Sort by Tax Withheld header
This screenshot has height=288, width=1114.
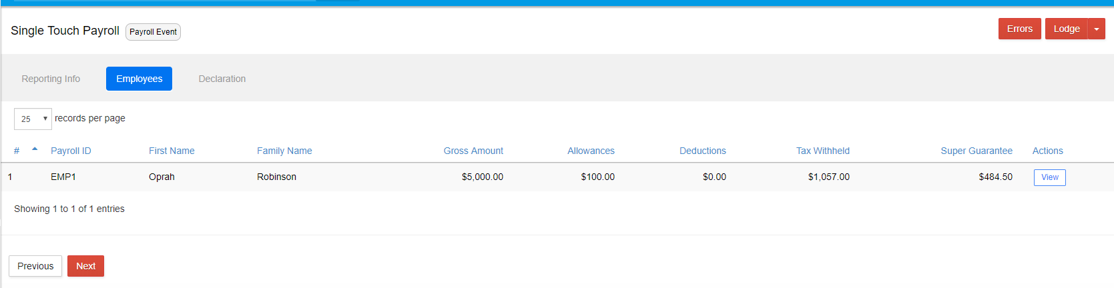coord(823,151)
